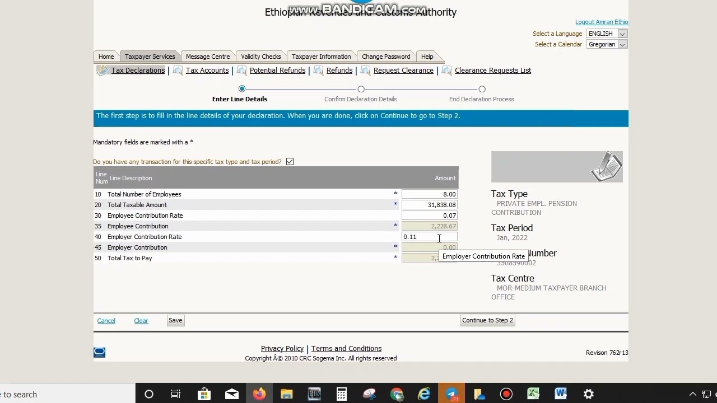
Task: Show hidden system tray icons
Action: point(693,394)
